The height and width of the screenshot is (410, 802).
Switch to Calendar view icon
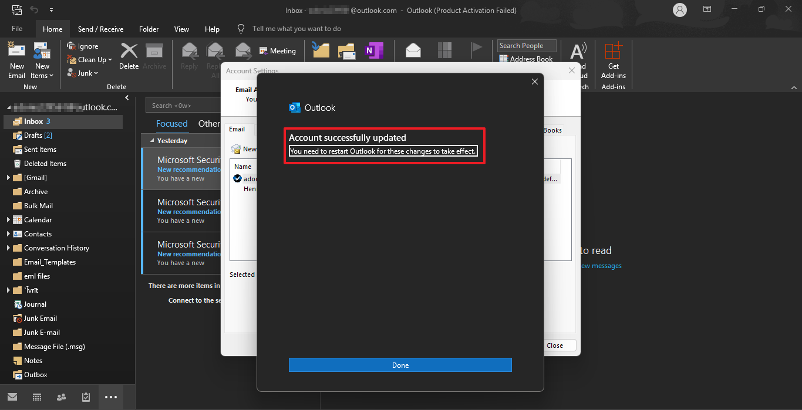(37, 397)
